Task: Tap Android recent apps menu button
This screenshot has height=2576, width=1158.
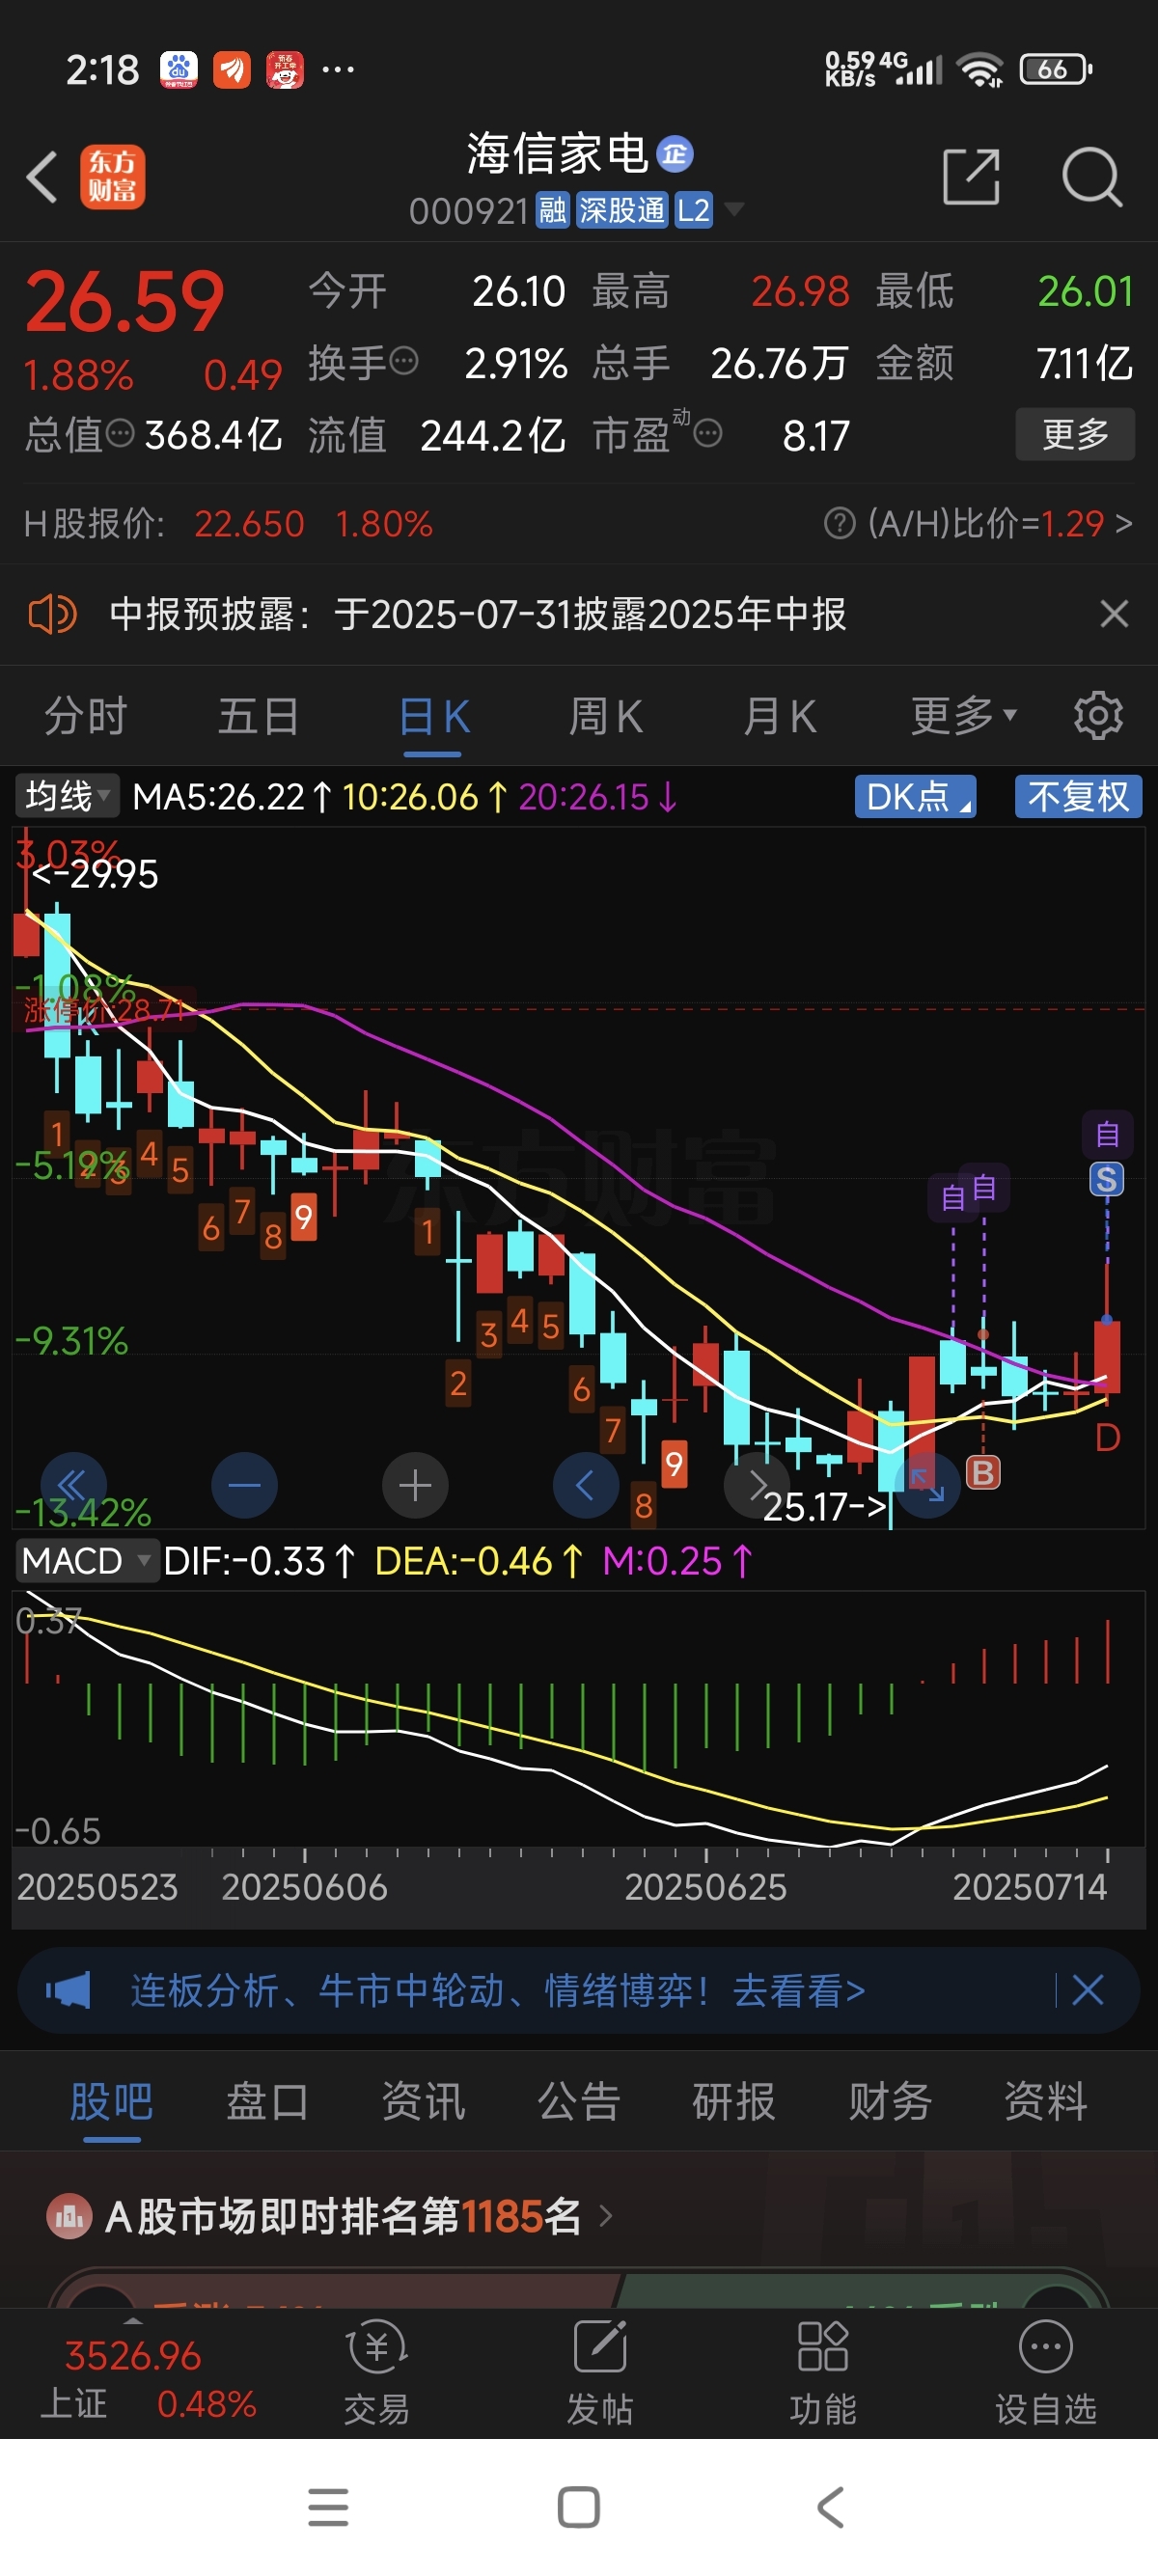Action: (328, 2507)
